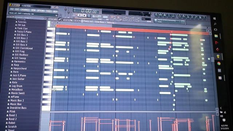The width and height of the screenshot is (233, 131).
Task: Close the browser panel with X
Action: (45, 19)
